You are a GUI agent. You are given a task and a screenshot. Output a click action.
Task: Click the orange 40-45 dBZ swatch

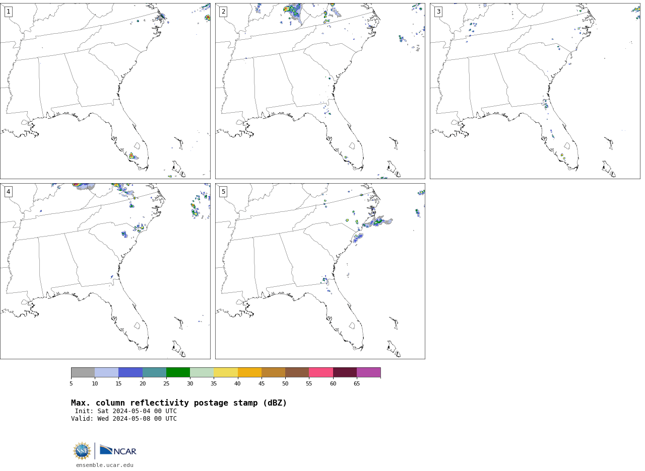tap(249, 372)
